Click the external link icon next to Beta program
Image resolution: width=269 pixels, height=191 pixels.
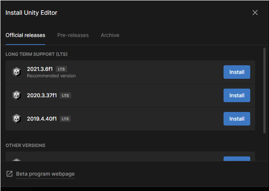coord(9,174)
